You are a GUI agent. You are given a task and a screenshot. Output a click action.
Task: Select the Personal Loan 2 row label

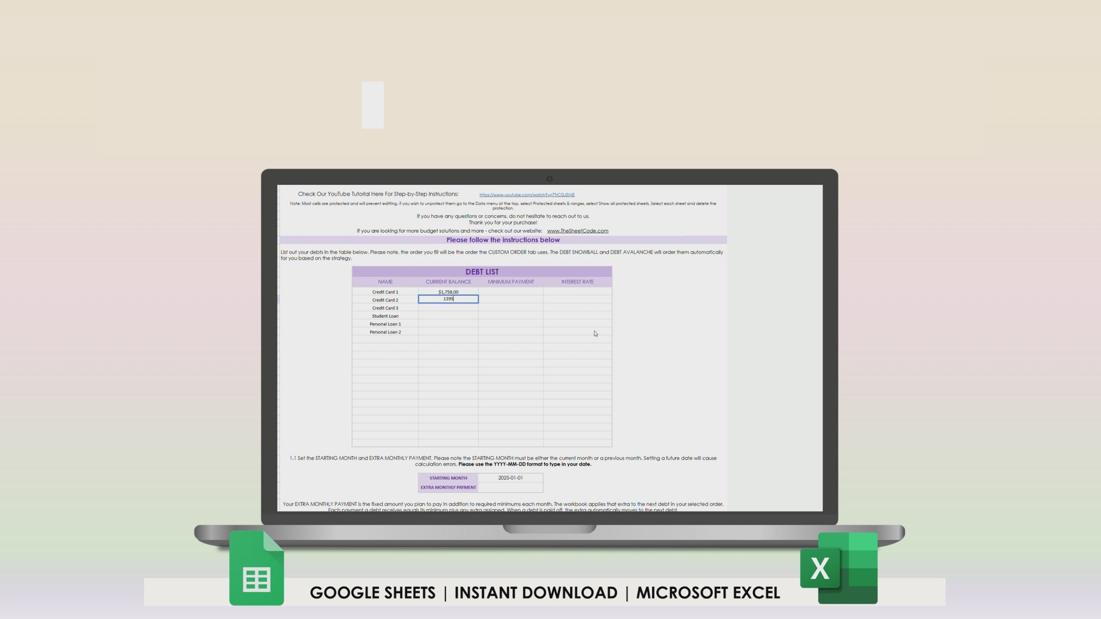(x=385, y=332)
